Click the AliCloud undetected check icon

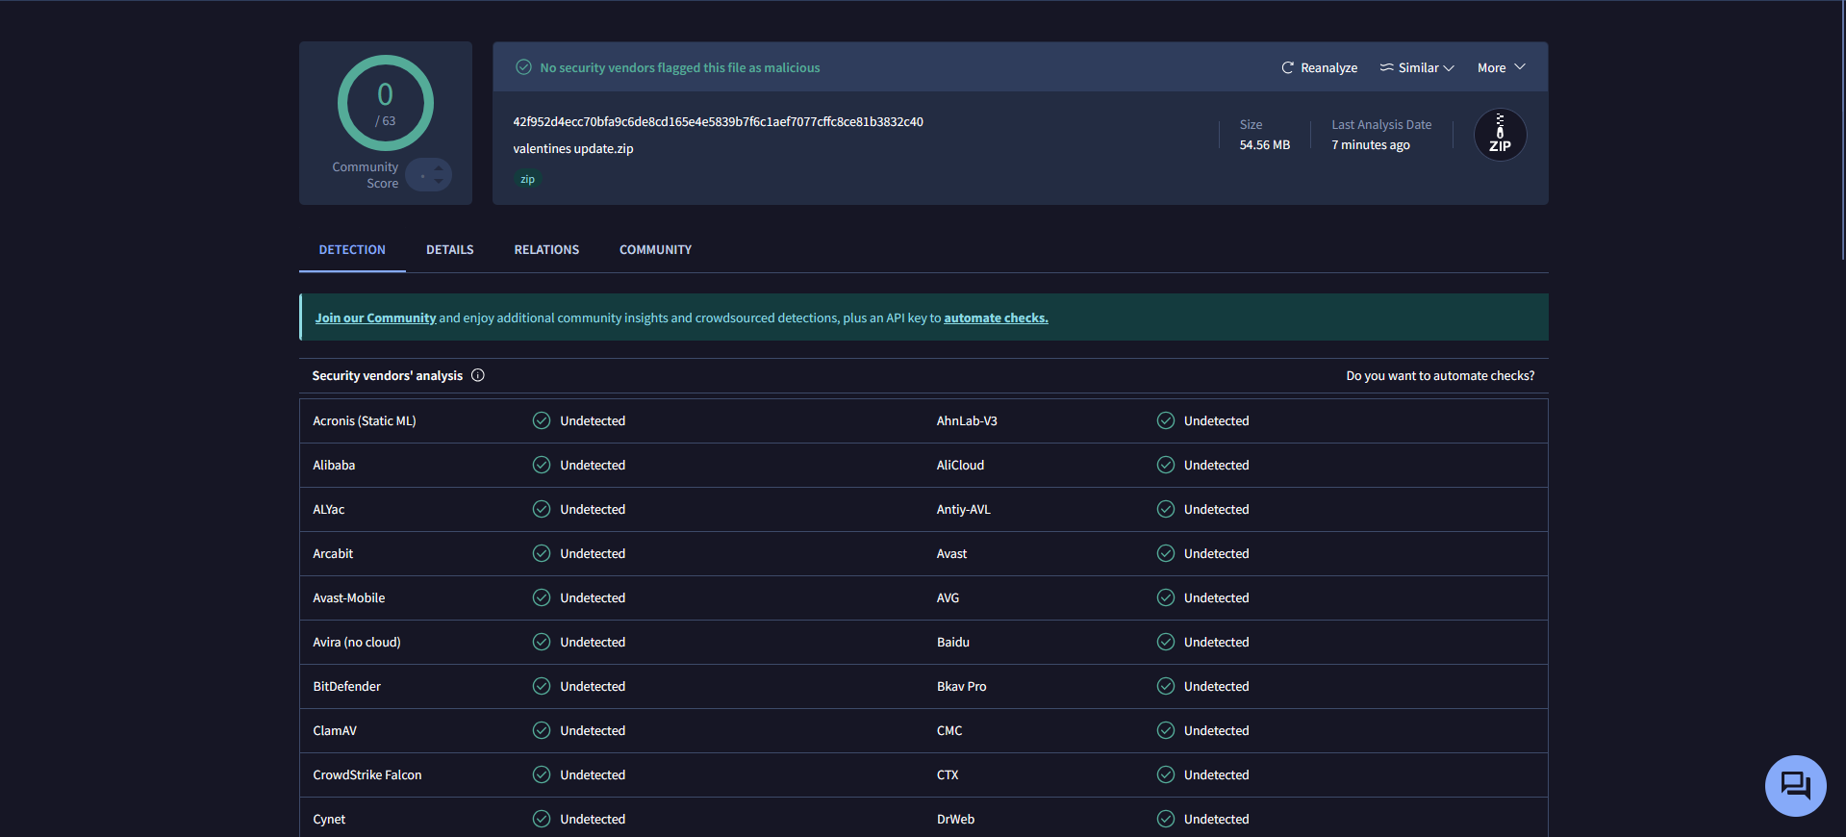click(x=1166, y=465)
